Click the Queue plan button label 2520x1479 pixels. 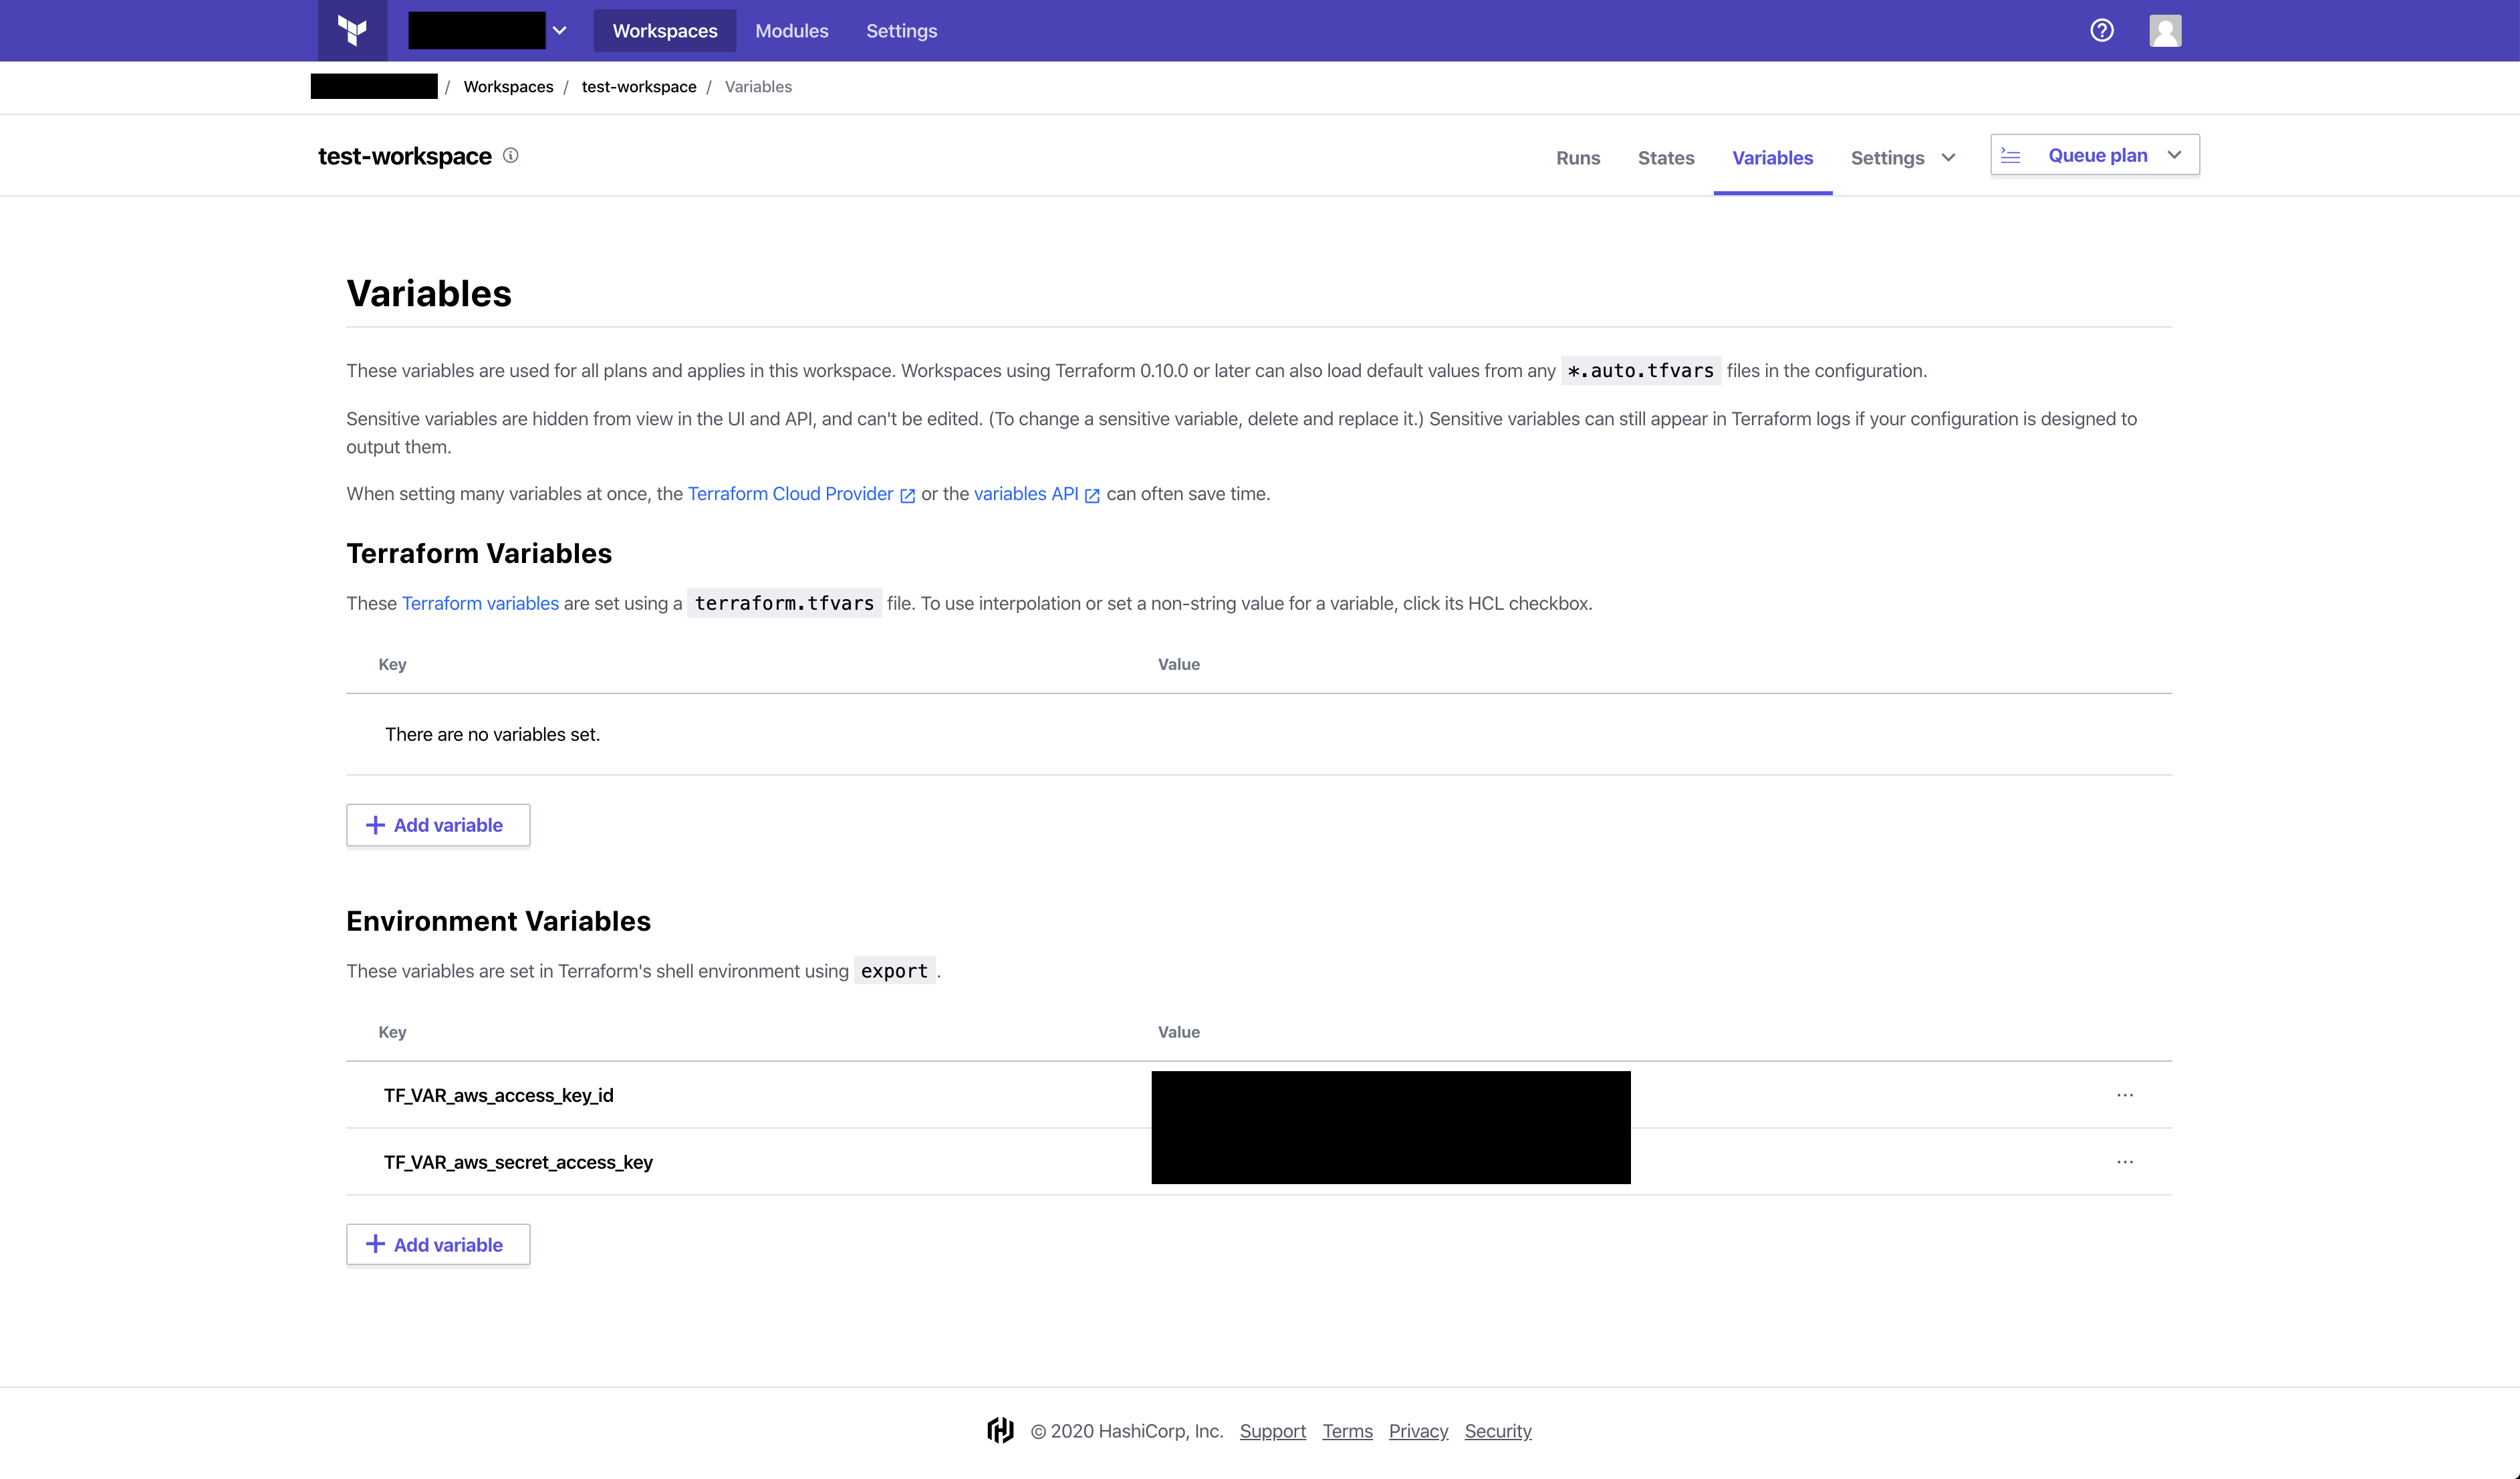click(x=2098, y=155)
